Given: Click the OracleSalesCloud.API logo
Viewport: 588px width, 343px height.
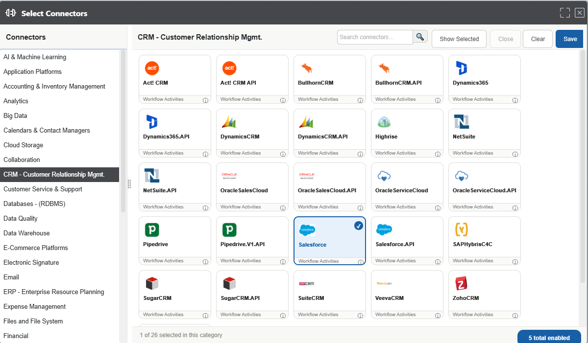Looking at the screenshot, I should pos(307,176).
